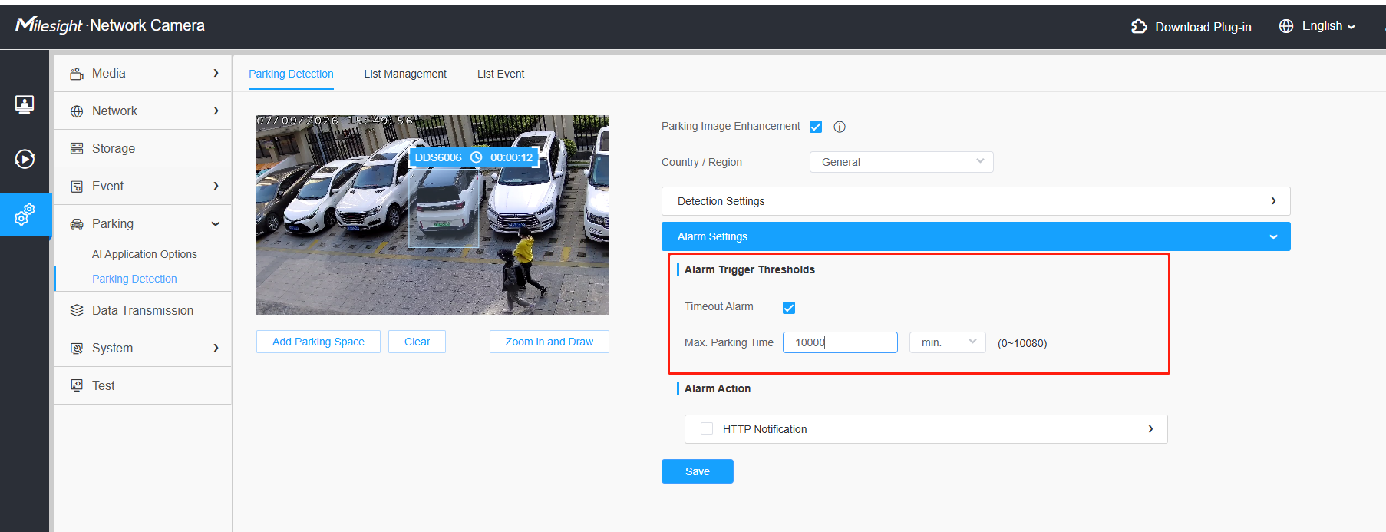Viewport: 1386px width, 532px height.
Task: Switch to the Parking Detection tab
Action: [291, 74]
